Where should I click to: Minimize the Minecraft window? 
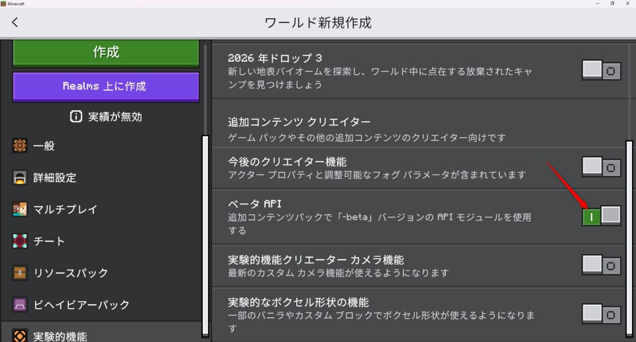pyautogui.click(x=597, y=3)
